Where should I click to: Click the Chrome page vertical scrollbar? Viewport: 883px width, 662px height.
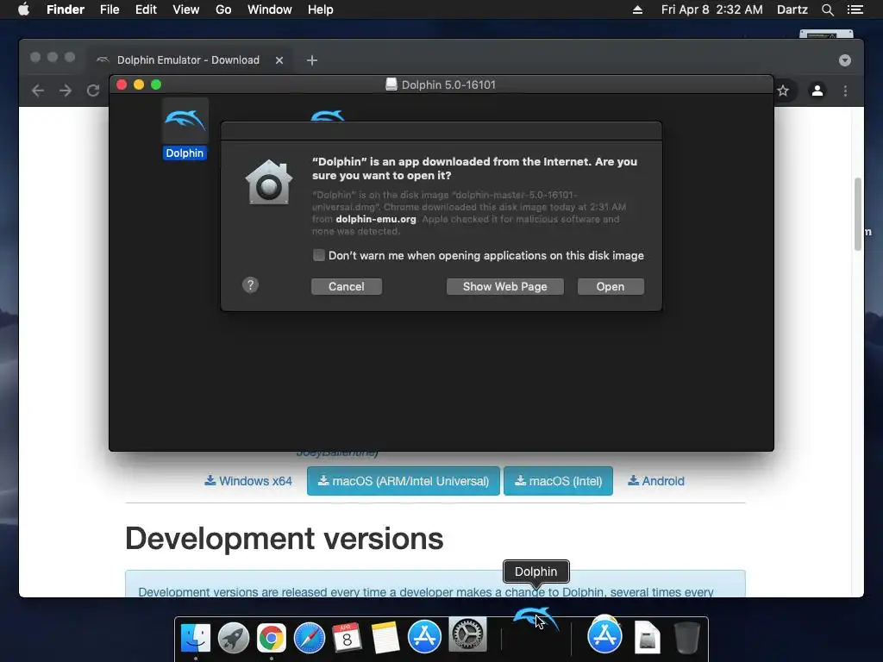(858, 214)
